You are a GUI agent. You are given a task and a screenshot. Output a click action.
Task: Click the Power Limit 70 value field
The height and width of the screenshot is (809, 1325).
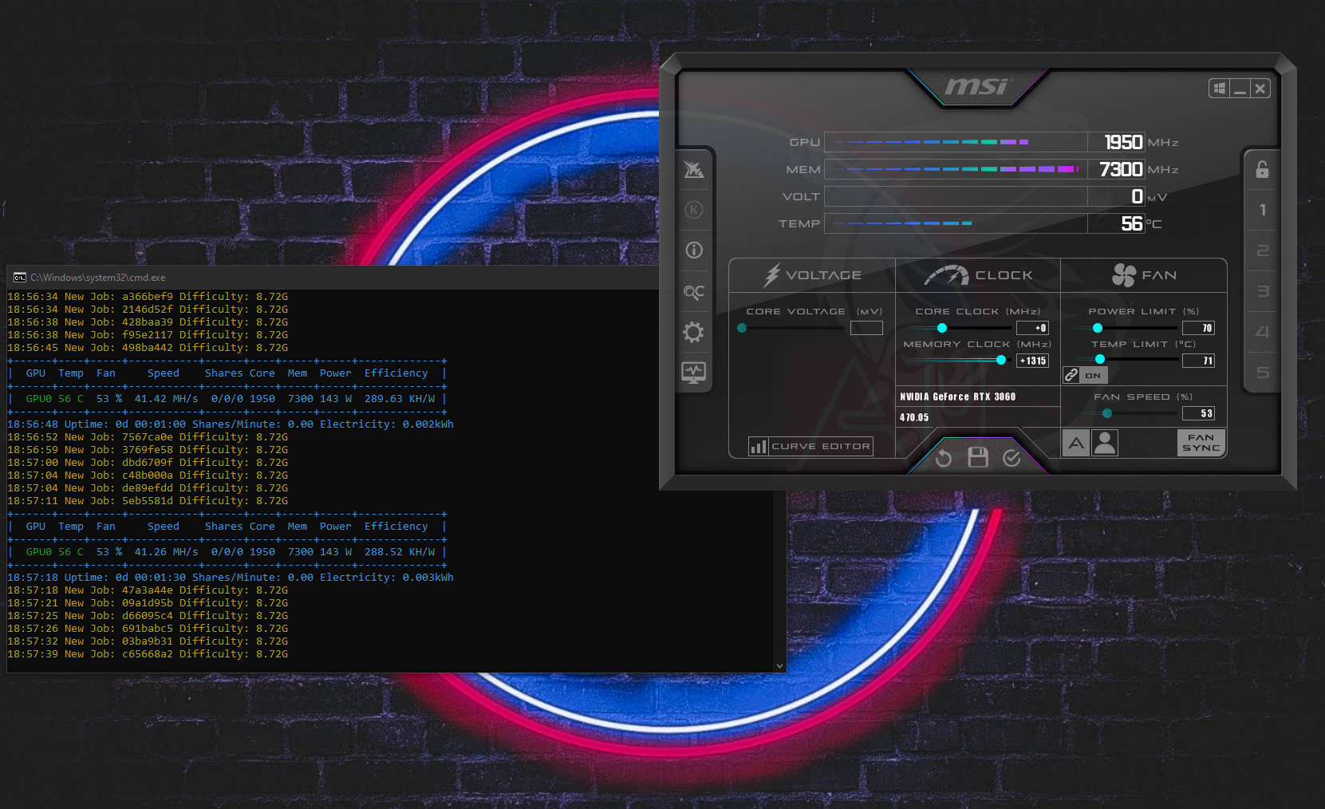coord(1198,328)
